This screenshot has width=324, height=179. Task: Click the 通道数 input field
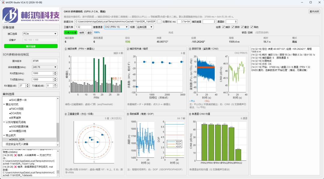pos(232,22)
